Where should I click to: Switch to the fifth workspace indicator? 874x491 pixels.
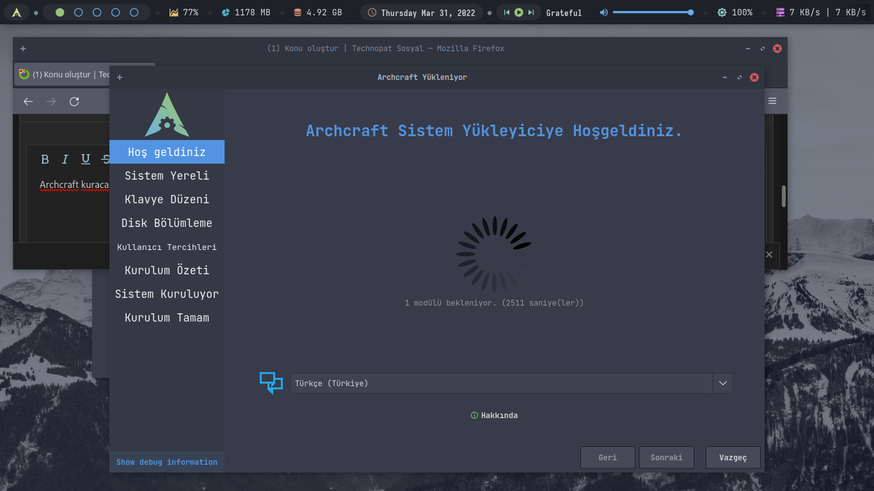[134, 12]
